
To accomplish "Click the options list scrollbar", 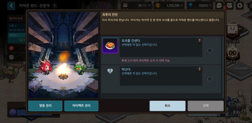I will pyautogui.click(x=223, y=67).
